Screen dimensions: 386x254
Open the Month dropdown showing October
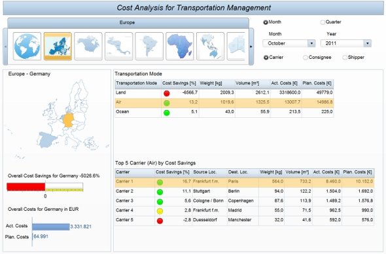tap(289, 43)
